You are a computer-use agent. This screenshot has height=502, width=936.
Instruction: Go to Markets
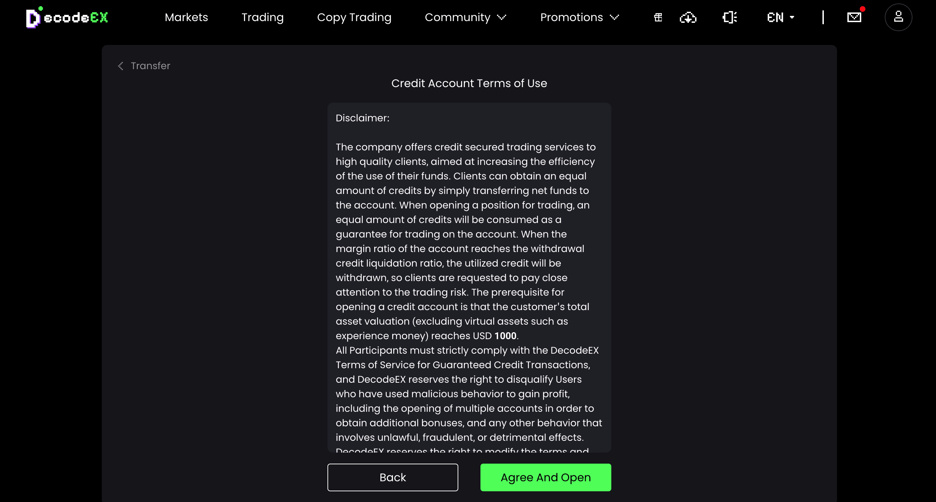tap(186, 17)
